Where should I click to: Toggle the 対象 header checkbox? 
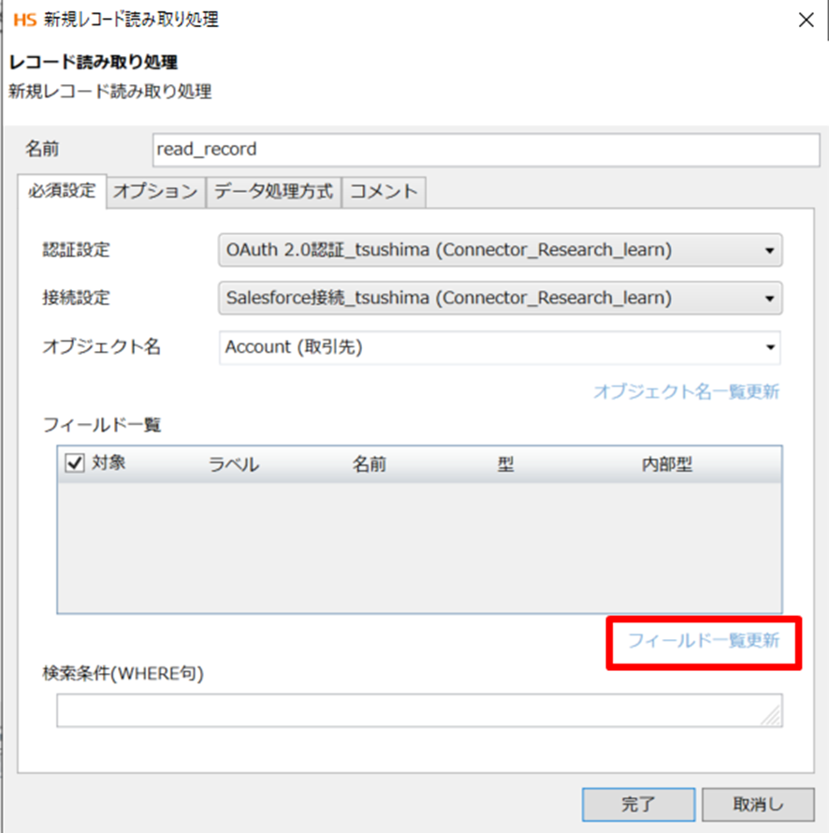tap(74, 463)
